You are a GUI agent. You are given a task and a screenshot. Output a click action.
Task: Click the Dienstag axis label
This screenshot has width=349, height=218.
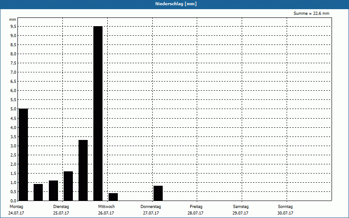click(x=61, y=207)
